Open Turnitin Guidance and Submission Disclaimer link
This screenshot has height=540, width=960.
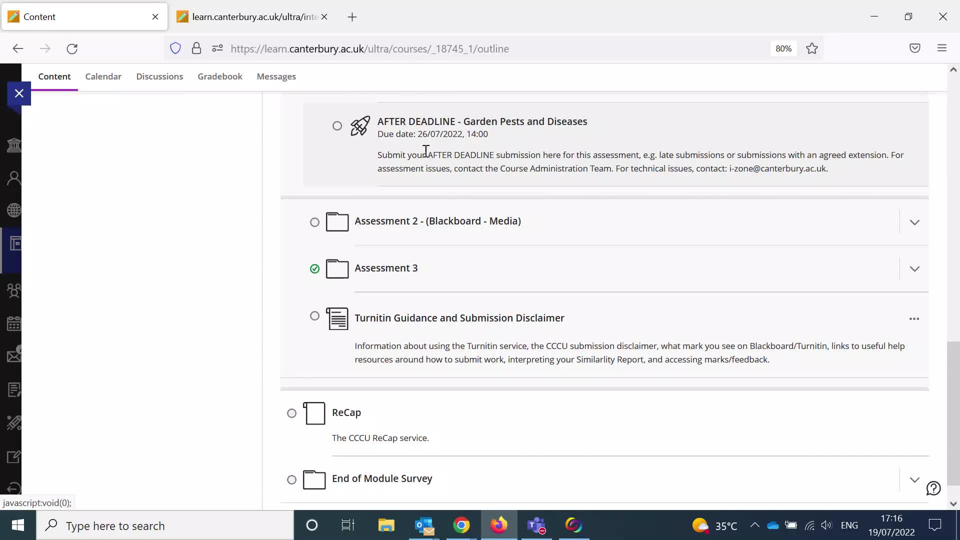click(459, 318)
